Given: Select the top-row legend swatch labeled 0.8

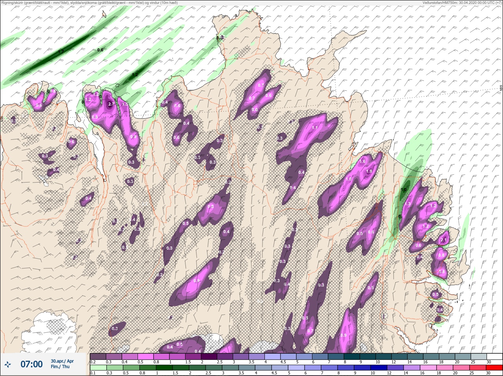Looking at the screenshot, I should [162, 356].
